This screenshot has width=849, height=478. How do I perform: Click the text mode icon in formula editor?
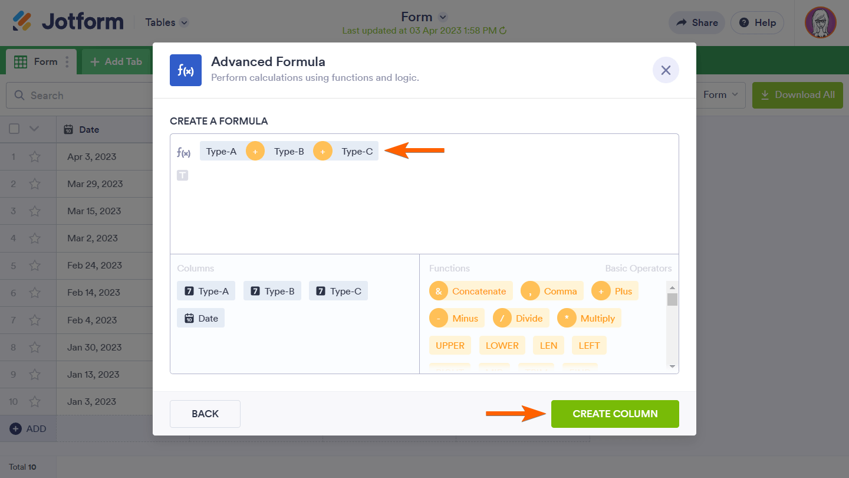click(183, 175)
